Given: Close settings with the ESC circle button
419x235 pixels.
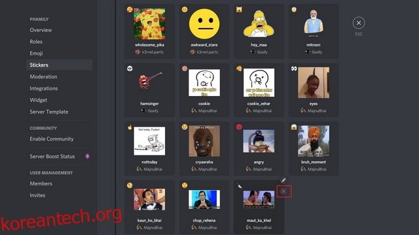Looking at the screenshot, I should coord(359,23).
